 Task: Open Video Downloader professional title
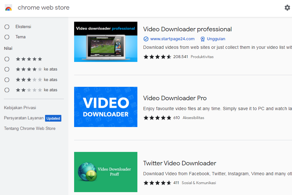187,29
